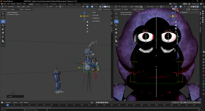Click the timeline playhead at frame 1

pos(7,105)
